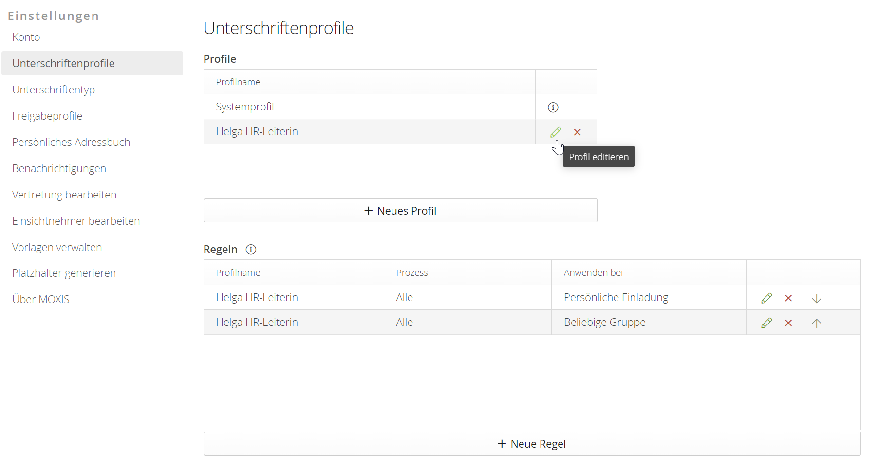
Task: Show info about Regeln section
Action: 251,250
